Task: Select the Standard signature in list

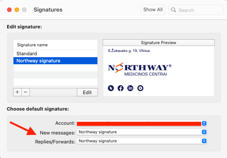Action: pos(56,53)
